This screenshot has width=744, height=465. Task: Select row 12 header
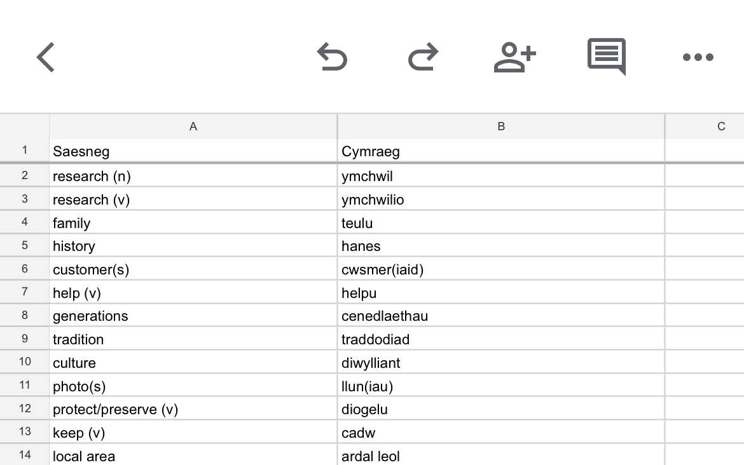tap(25, 408)
